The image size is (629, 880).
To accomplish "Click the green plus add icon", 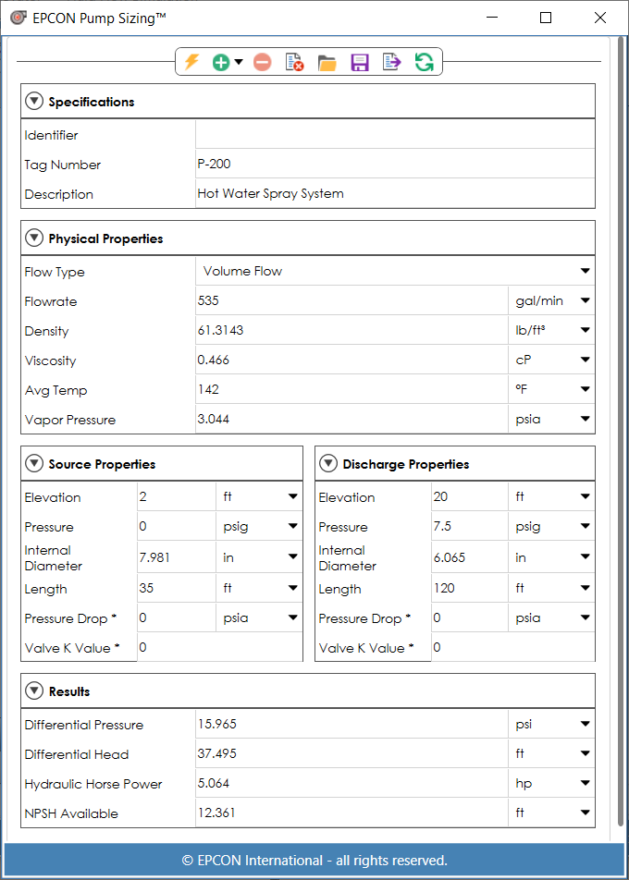I will [x=221, y=62].
